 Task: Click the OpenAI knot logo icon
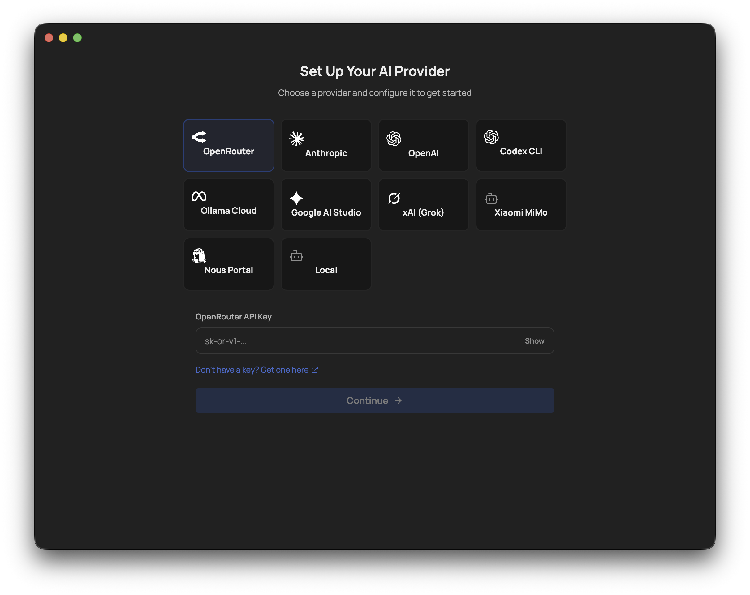tap(394, 139)
